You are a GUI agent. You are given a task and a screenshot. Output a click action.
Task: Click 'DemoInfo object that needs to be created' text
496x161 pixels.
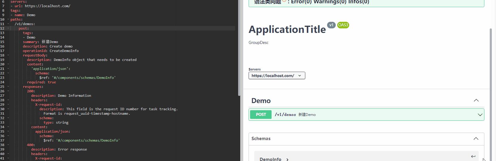(x=95, y=60)
